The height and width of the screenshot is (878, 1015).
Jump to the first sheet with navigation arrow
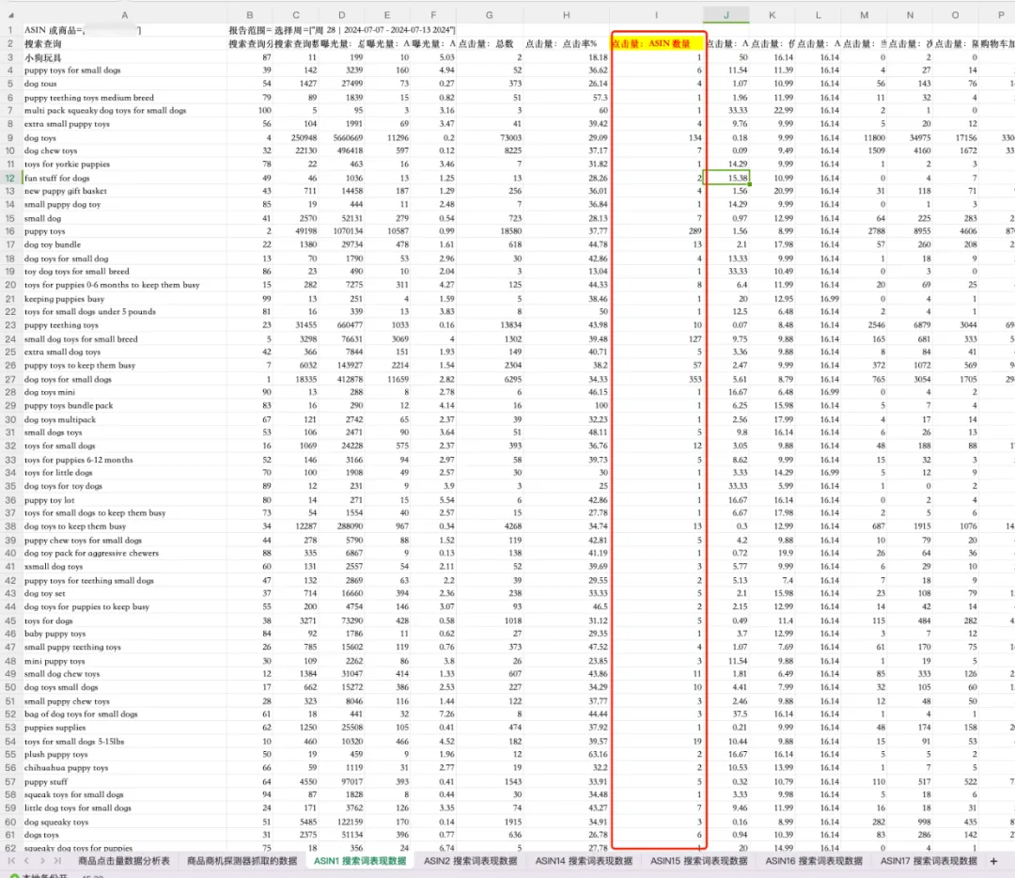(x=11, y=860)
